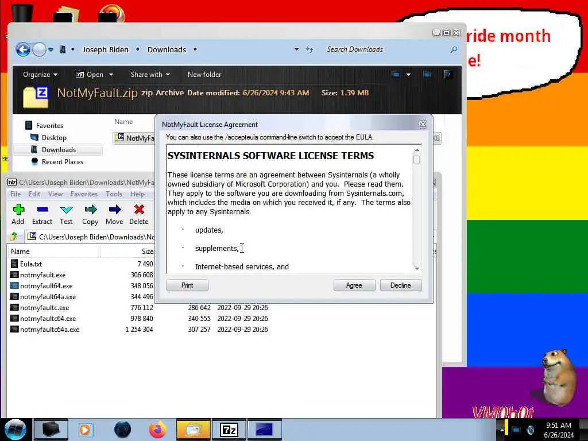Open the recent locations dropdown arrow

tap(51, 49)
